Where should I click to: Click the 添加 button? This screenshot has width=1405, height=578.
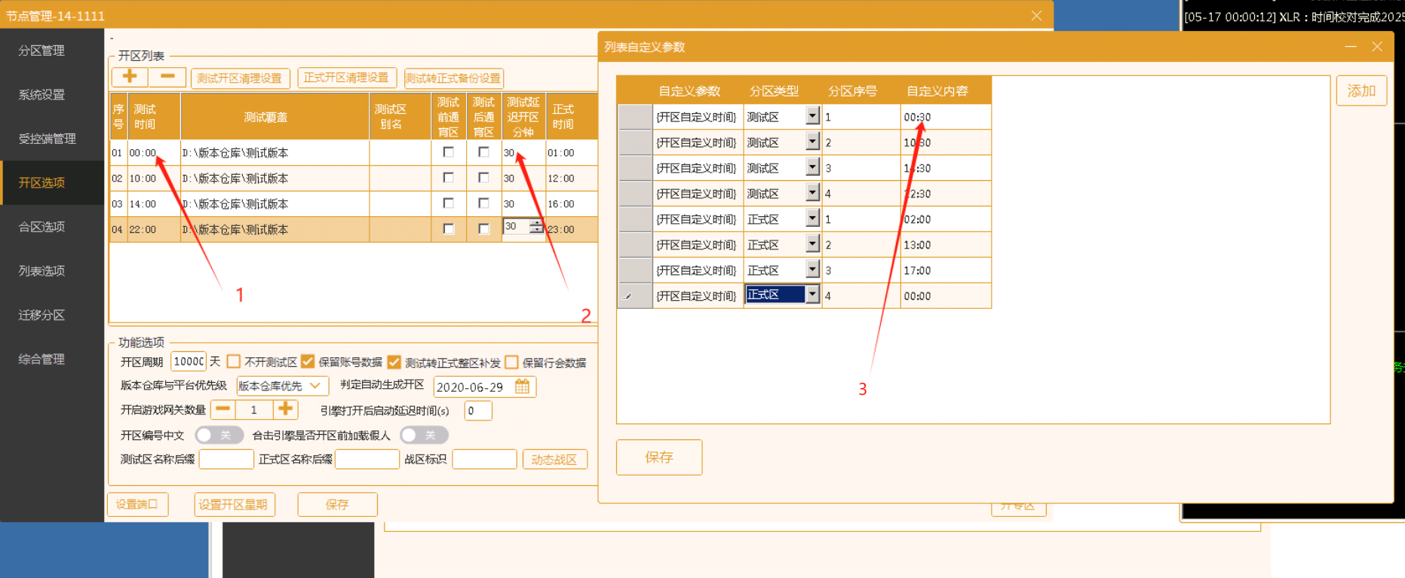tap(1361, 91)
